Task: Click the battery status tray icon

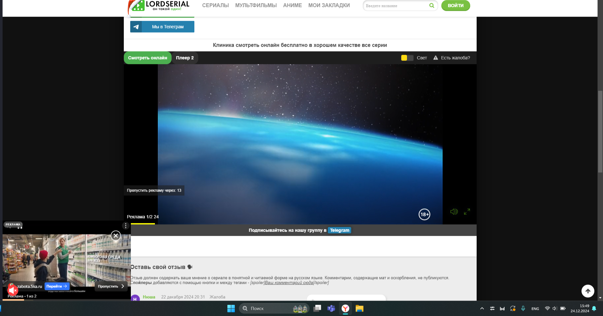Action: click(563, 308)
